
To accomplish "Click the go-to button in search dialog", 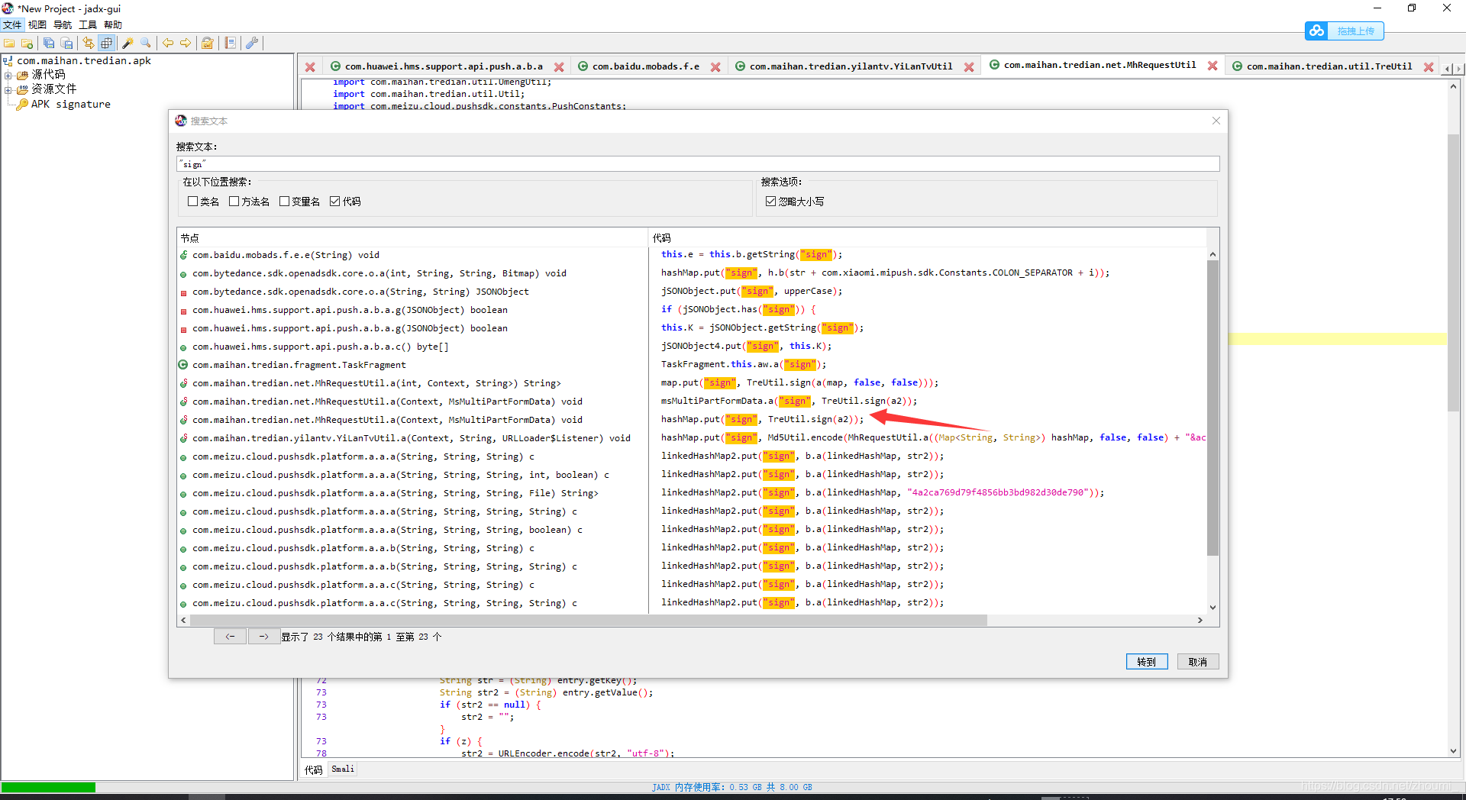I will click(1147, 662).
